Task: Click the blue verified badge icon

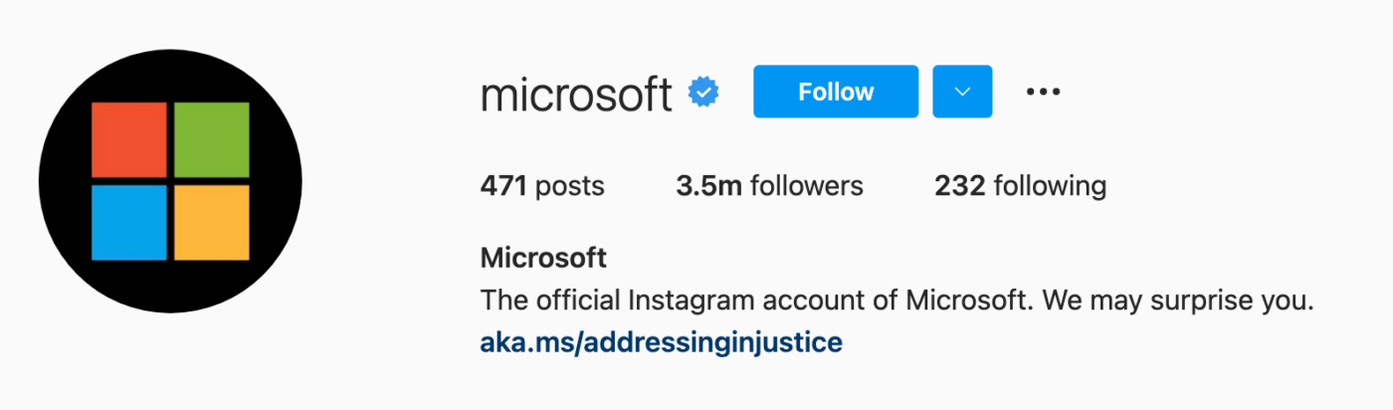Action: (x=704, y=93)
